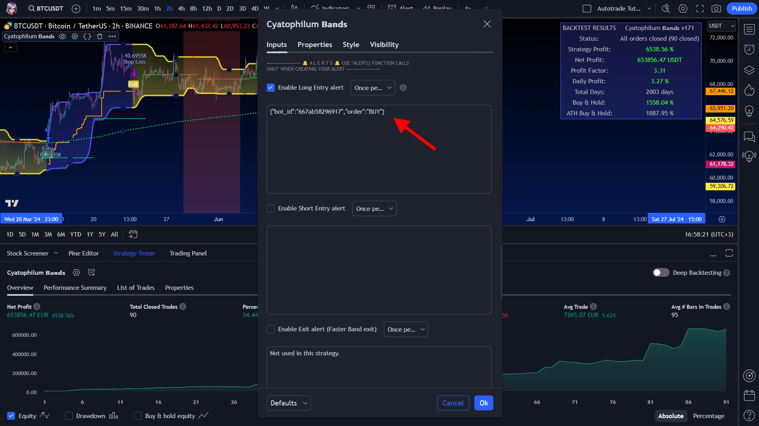Confirm settings with Ok button
This screenshot has height=426, width=759.
(x=484, y=403)
